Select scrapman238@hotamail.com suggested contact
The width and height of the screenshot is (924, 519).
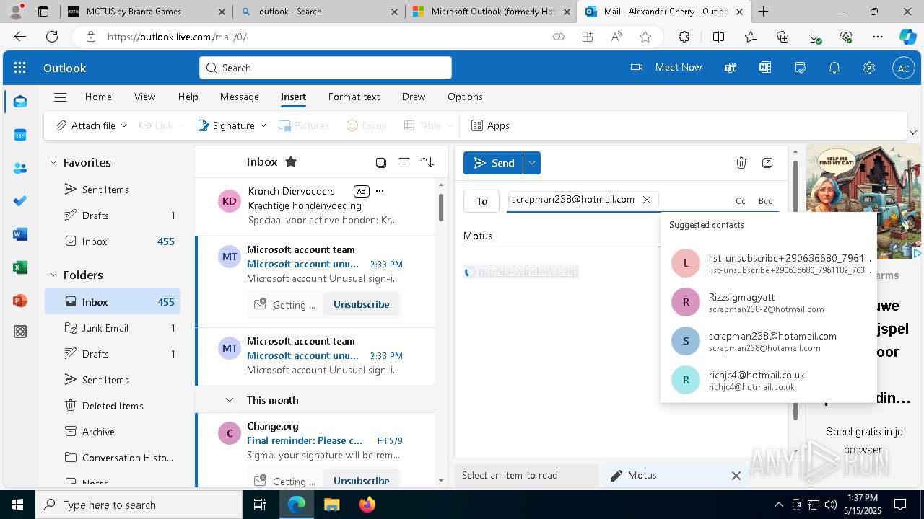[769, 342]
